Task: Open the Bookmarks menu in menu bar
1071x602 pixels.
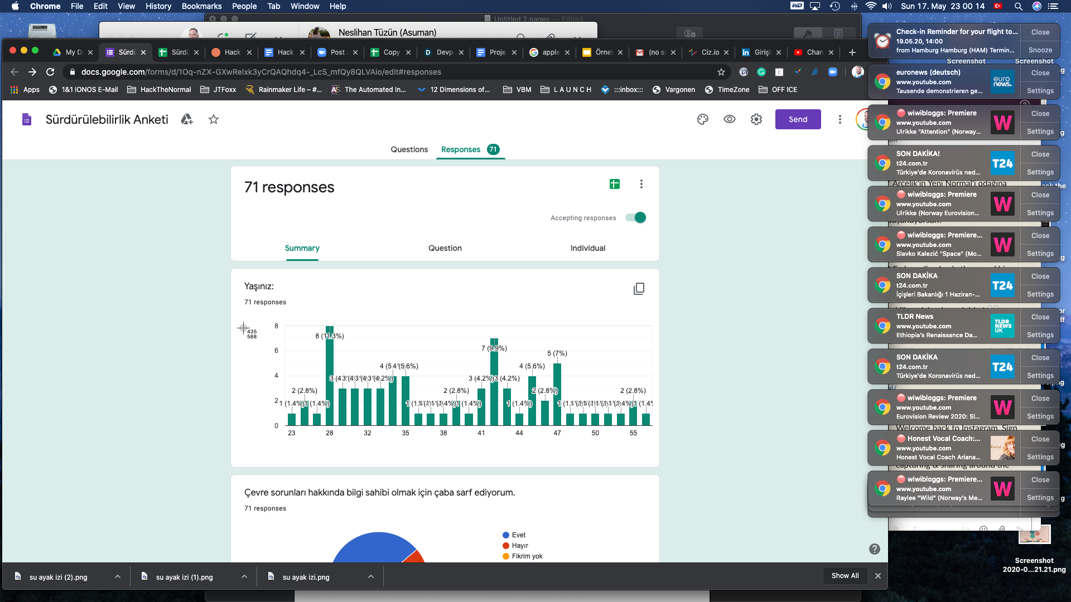Action: point(201,6)
